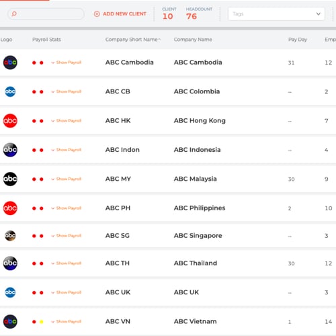The width and height of the screenshot is (336, 336).
Task: Click the ABC Singapore logo
Action: [x=10, y=236]
